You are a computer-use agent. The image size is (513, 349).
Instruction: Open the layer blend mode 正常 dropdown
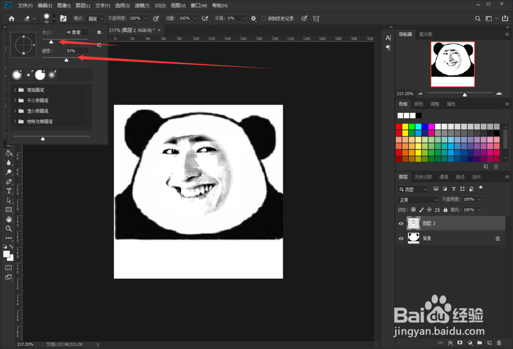[418, 200]
